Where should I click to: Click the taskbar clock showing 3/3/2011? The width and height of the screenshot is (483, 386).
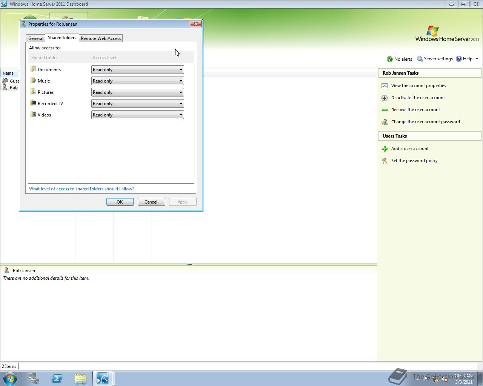pos(464,379)
